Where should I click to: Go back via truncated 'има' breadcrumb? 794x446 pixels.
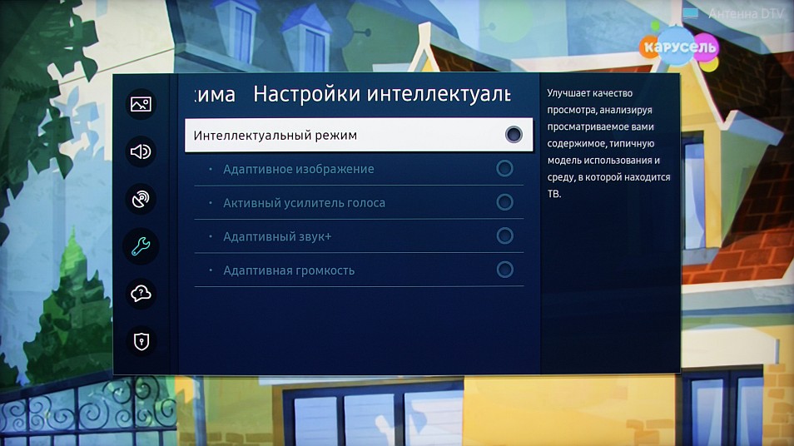(216, 95)
